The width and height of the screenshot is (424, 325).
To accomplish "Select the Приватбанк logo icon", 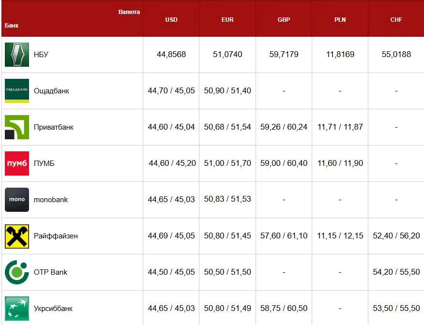I will point(17,127).
